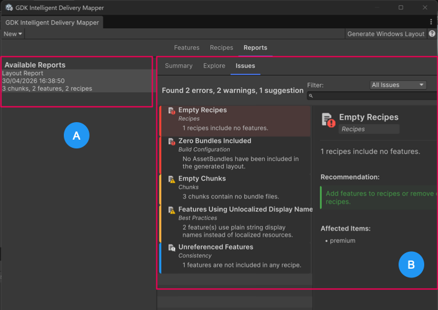
Task: Click the Empty Recipes error icon in list
Action: 171,111
